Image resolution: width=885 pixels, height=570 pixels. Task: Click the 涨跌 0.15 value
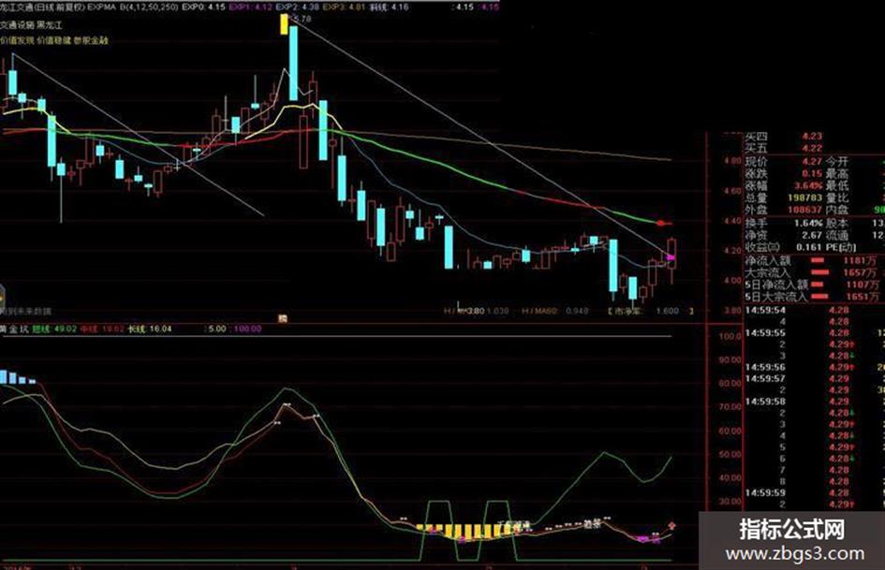tap(784, 173)
